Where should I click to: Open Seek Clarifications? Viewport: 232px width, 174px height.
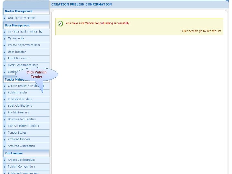(x=20, y=106)
